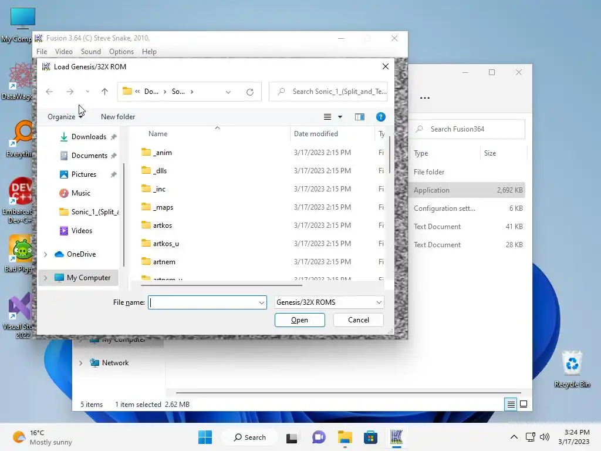The width and height of the screenshot is (601, 451).
Task: Sort Explorer files by Type column
Action: pyautogui.click(x=421, y=153)
